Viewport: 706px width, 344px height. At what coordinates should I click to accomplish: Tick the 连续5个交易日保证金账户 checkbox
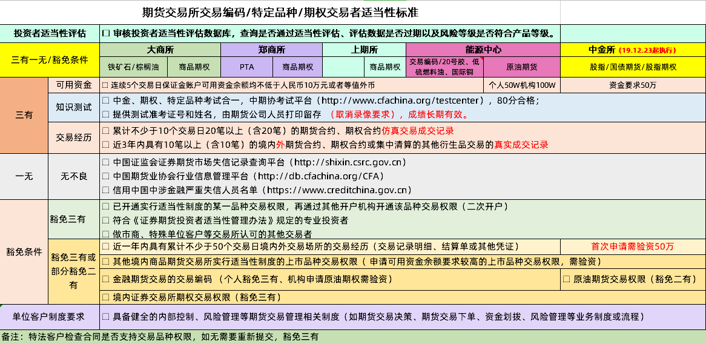(x=107, y=85)
